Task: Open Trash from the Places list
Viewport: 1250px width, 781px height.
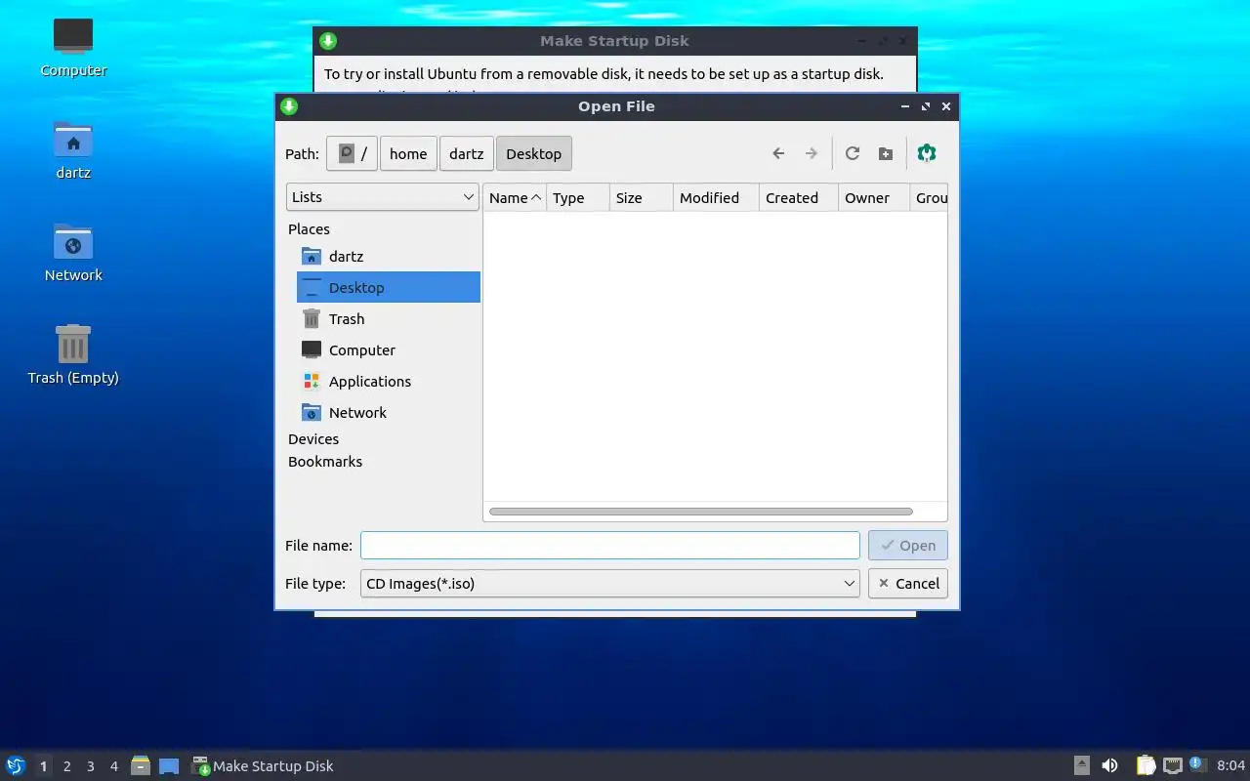Action: pos(388,318)
